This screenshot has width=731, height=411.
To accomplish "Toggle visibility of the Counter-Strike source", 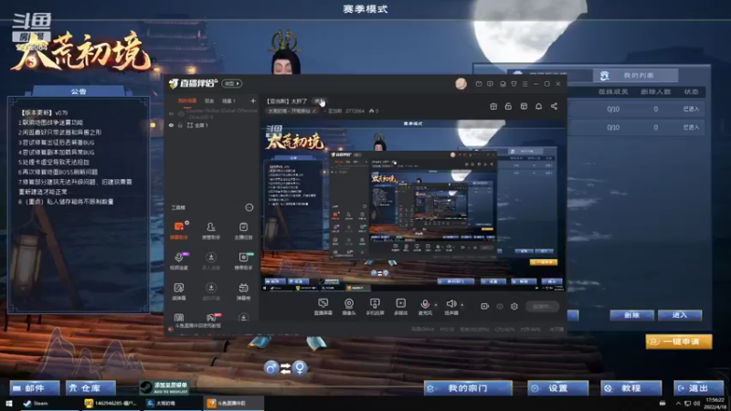I will point(171,113).
